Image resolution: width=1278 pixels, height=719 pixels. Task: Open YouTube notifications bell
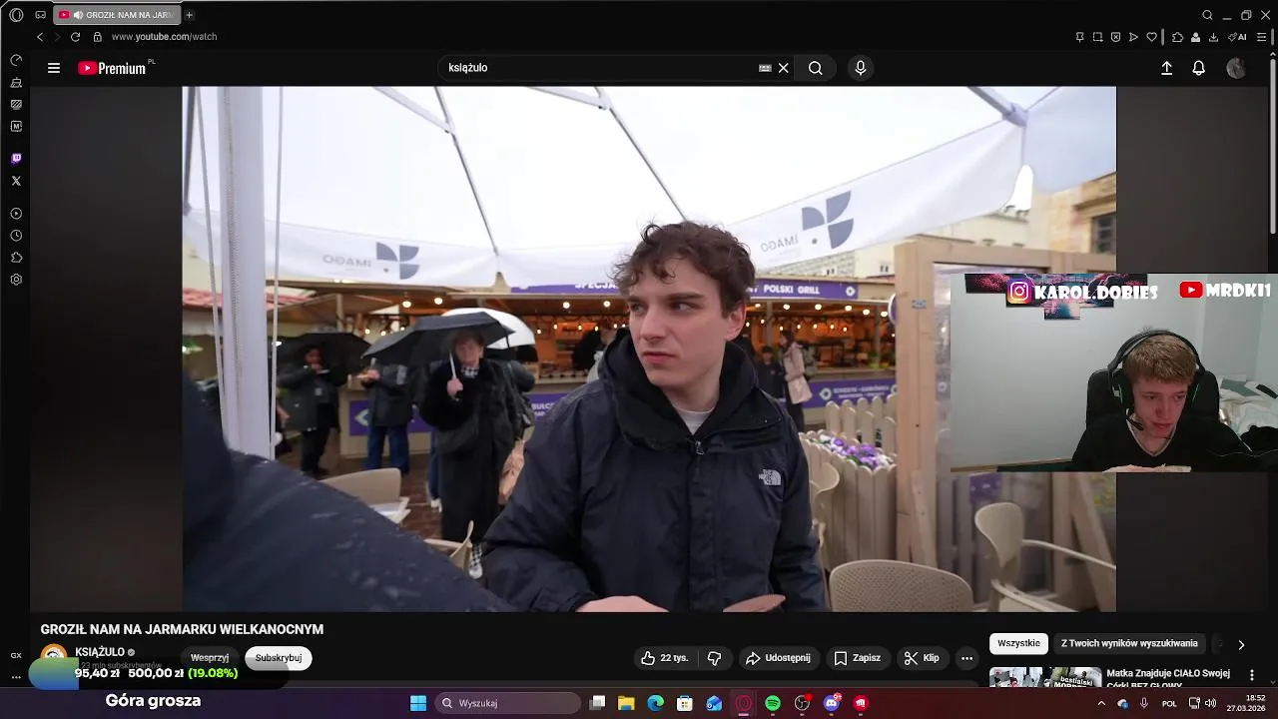point(1199,68)
